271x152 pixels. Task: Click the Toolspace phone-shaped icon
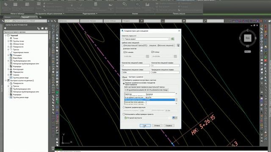pyautogui.click(x=39, y=28)
